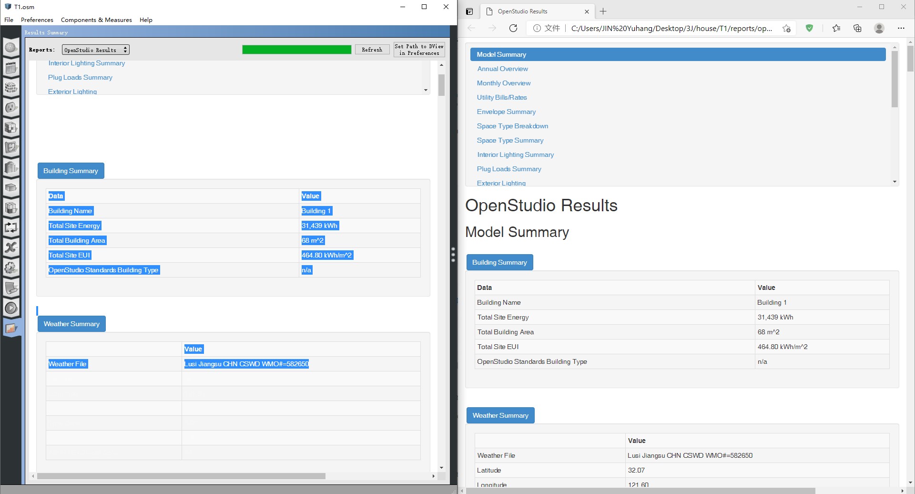Open the Thermal Zones tab
Viewport: 915px width, 494px height.
pos(11,208)
